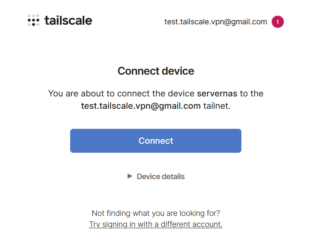Click the "Device details" label
The width and height of the screenshot is (312, 241).
pos(160,177)
